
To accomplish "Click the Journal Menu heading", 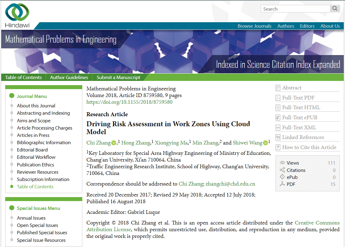I will (x=32, y=96).
